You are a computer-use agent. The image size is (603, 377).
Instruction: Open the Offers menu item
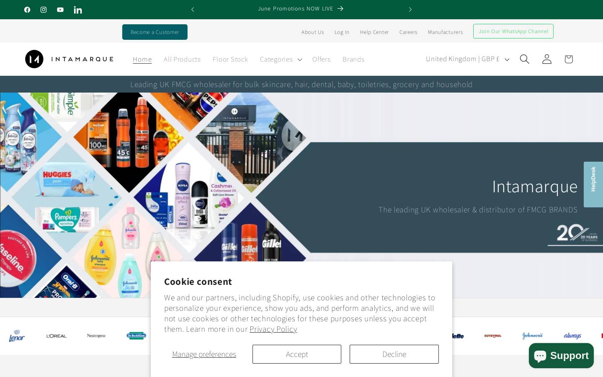coord(322,59)
